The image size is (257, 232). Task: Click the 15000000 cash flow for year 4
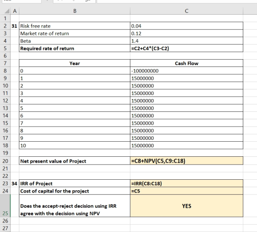(186, 101)
